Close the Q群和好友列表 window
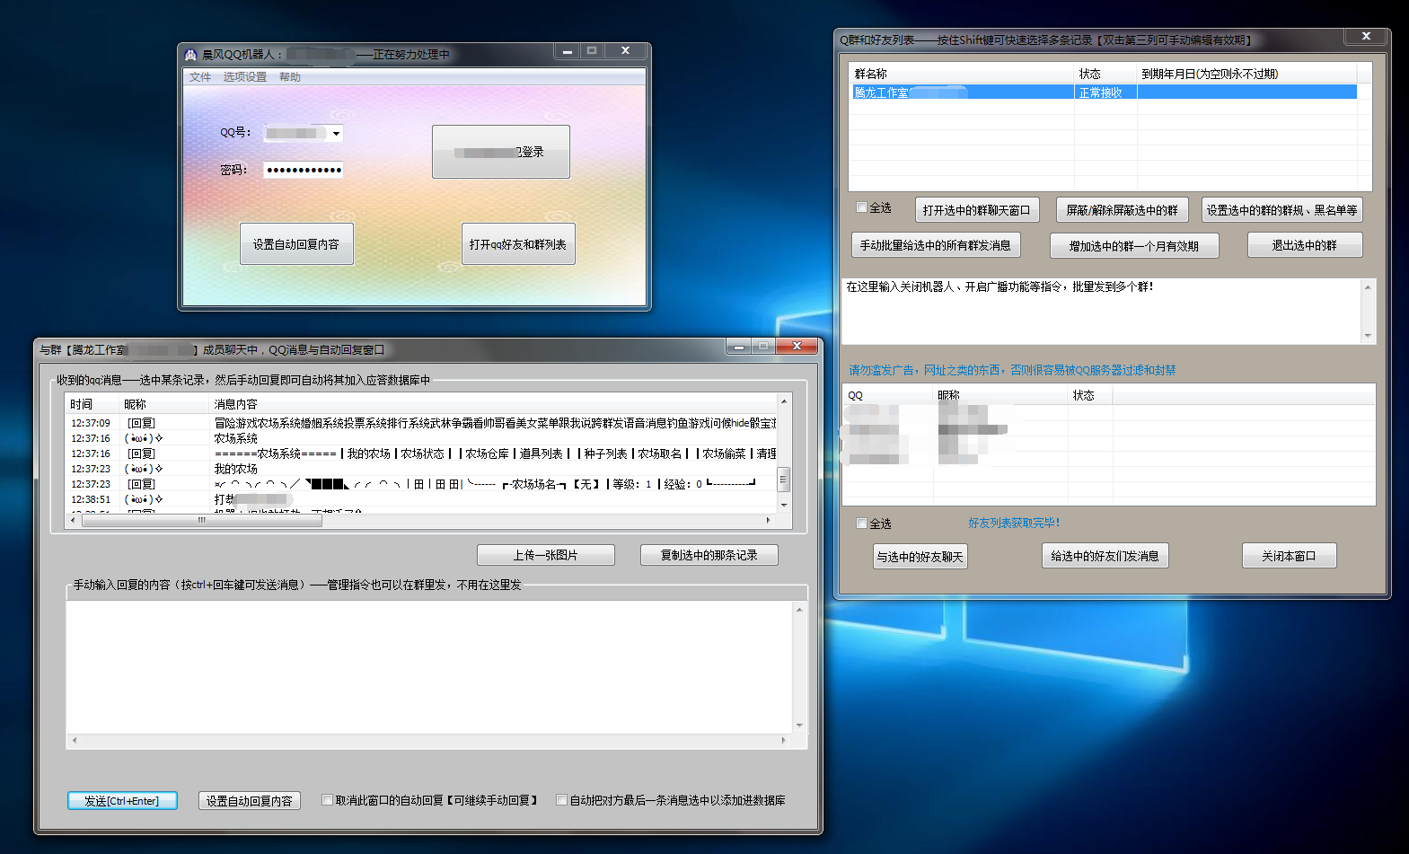The image size is (1409, 854). click(1366, 36)
